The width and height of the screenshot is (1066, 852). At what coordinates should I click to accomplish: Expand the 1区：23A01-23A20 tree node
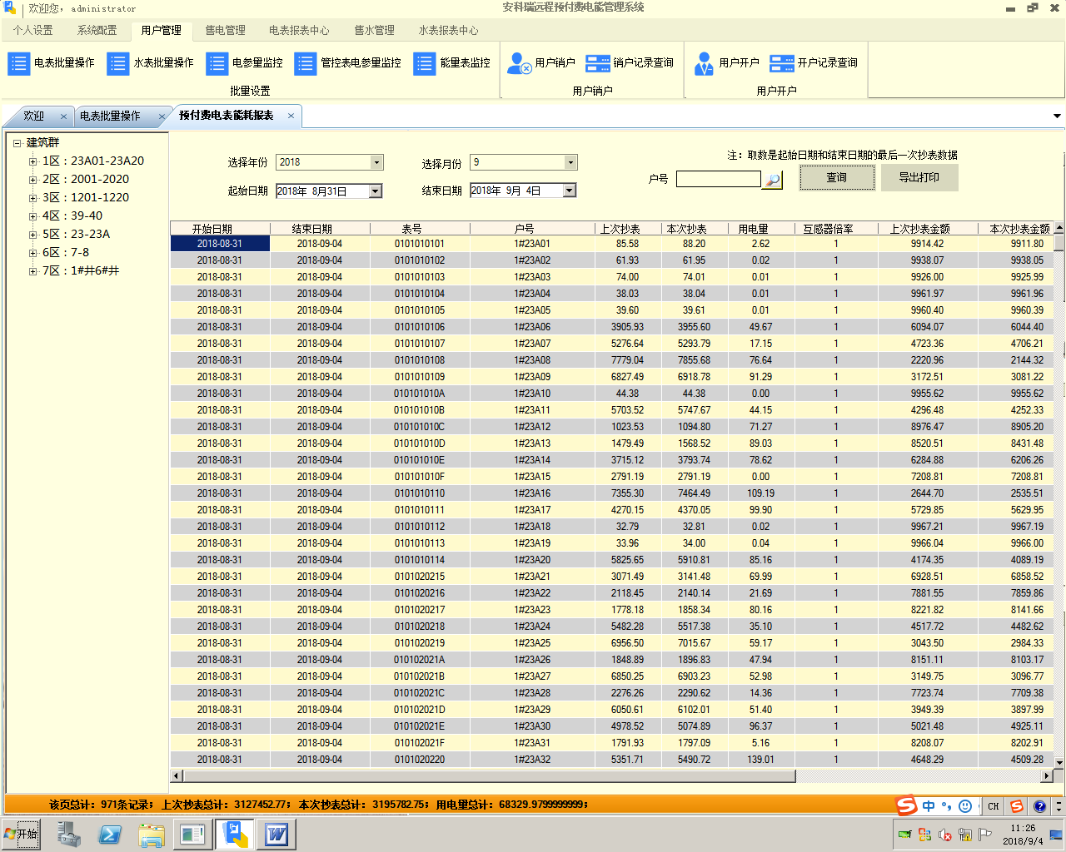[x=32, y=161]
